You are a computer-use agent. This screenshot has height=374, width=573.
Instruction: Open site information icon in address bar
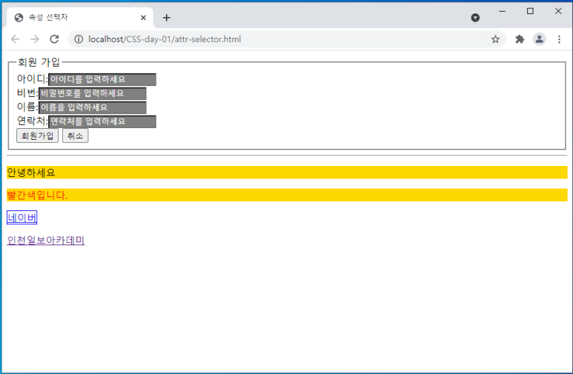(x=79, y=39)
